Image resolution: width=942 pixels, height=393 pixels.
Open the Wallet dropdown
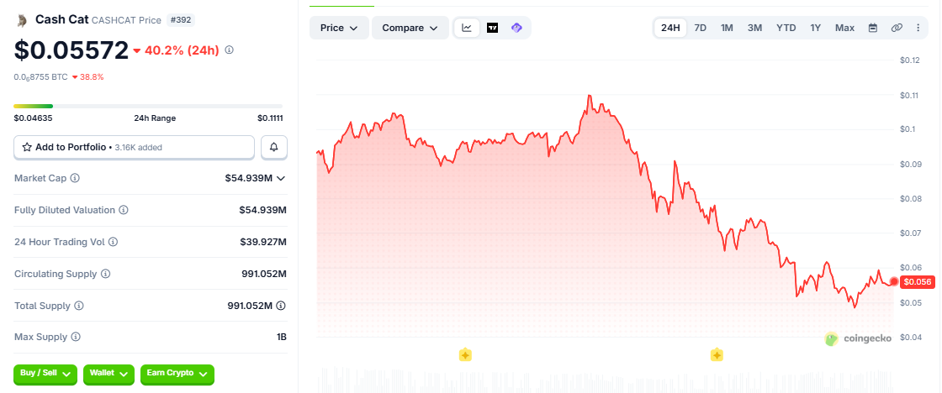pyautogui.click(x=108, y=374)
